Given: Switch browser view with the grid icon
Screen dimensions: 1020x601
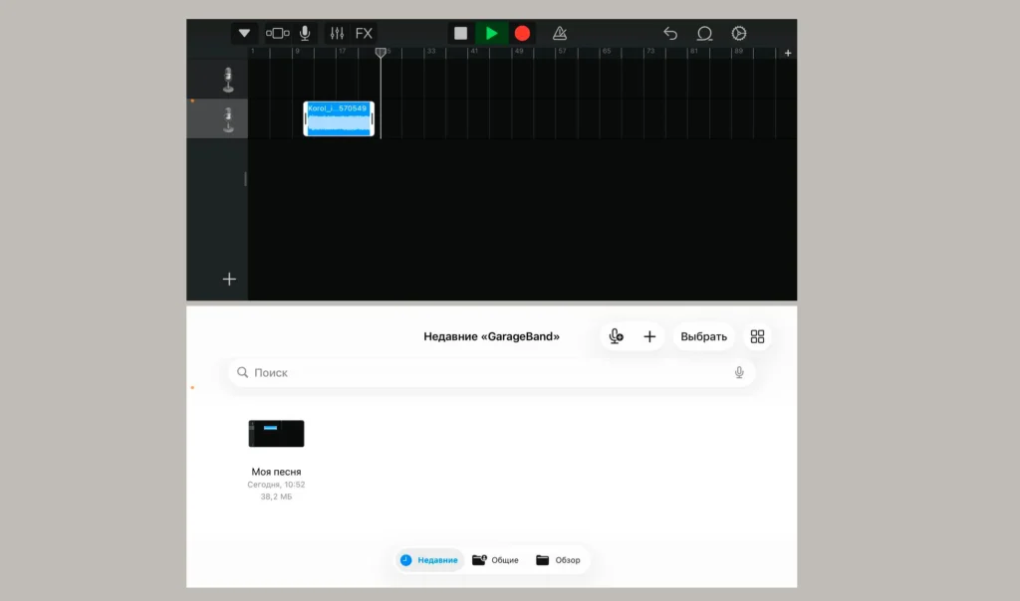Looking at the screenshot, I should [757, 336].
